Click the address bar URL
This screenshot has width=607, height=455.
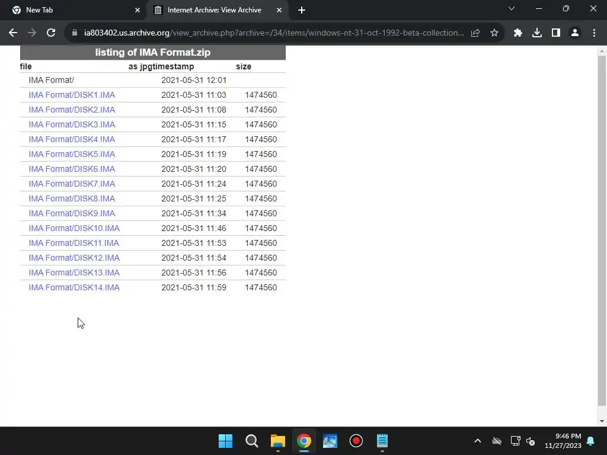(x=274, y=33)
